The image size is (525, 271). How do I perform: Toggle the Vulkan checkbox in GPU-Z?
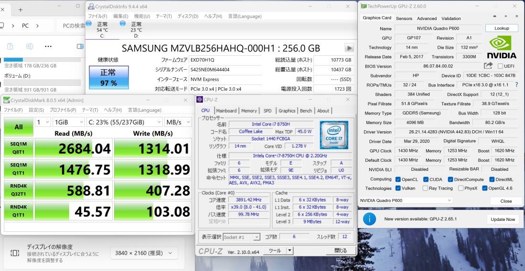tap(398, 188)
